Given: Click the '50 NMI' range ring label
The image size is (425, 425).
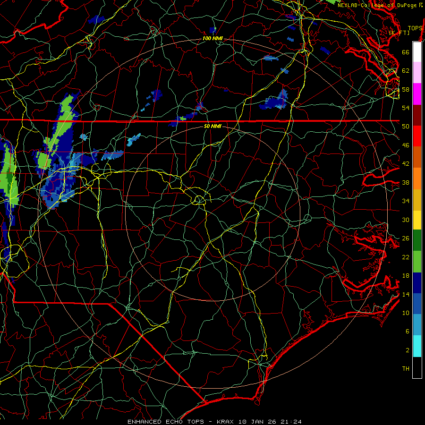Looking at the screenshot, I should coord(212,126).
